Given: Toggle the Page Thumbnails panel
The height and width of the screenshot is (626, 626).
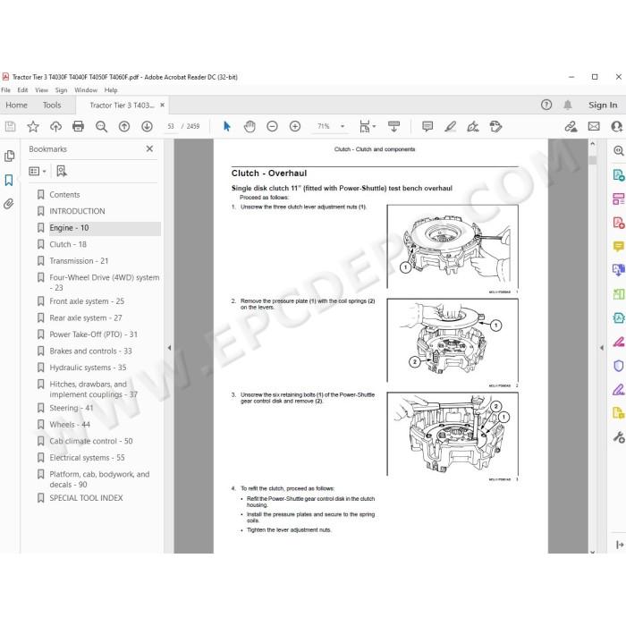Looking at the screenshot, I should tap(9, 156).
